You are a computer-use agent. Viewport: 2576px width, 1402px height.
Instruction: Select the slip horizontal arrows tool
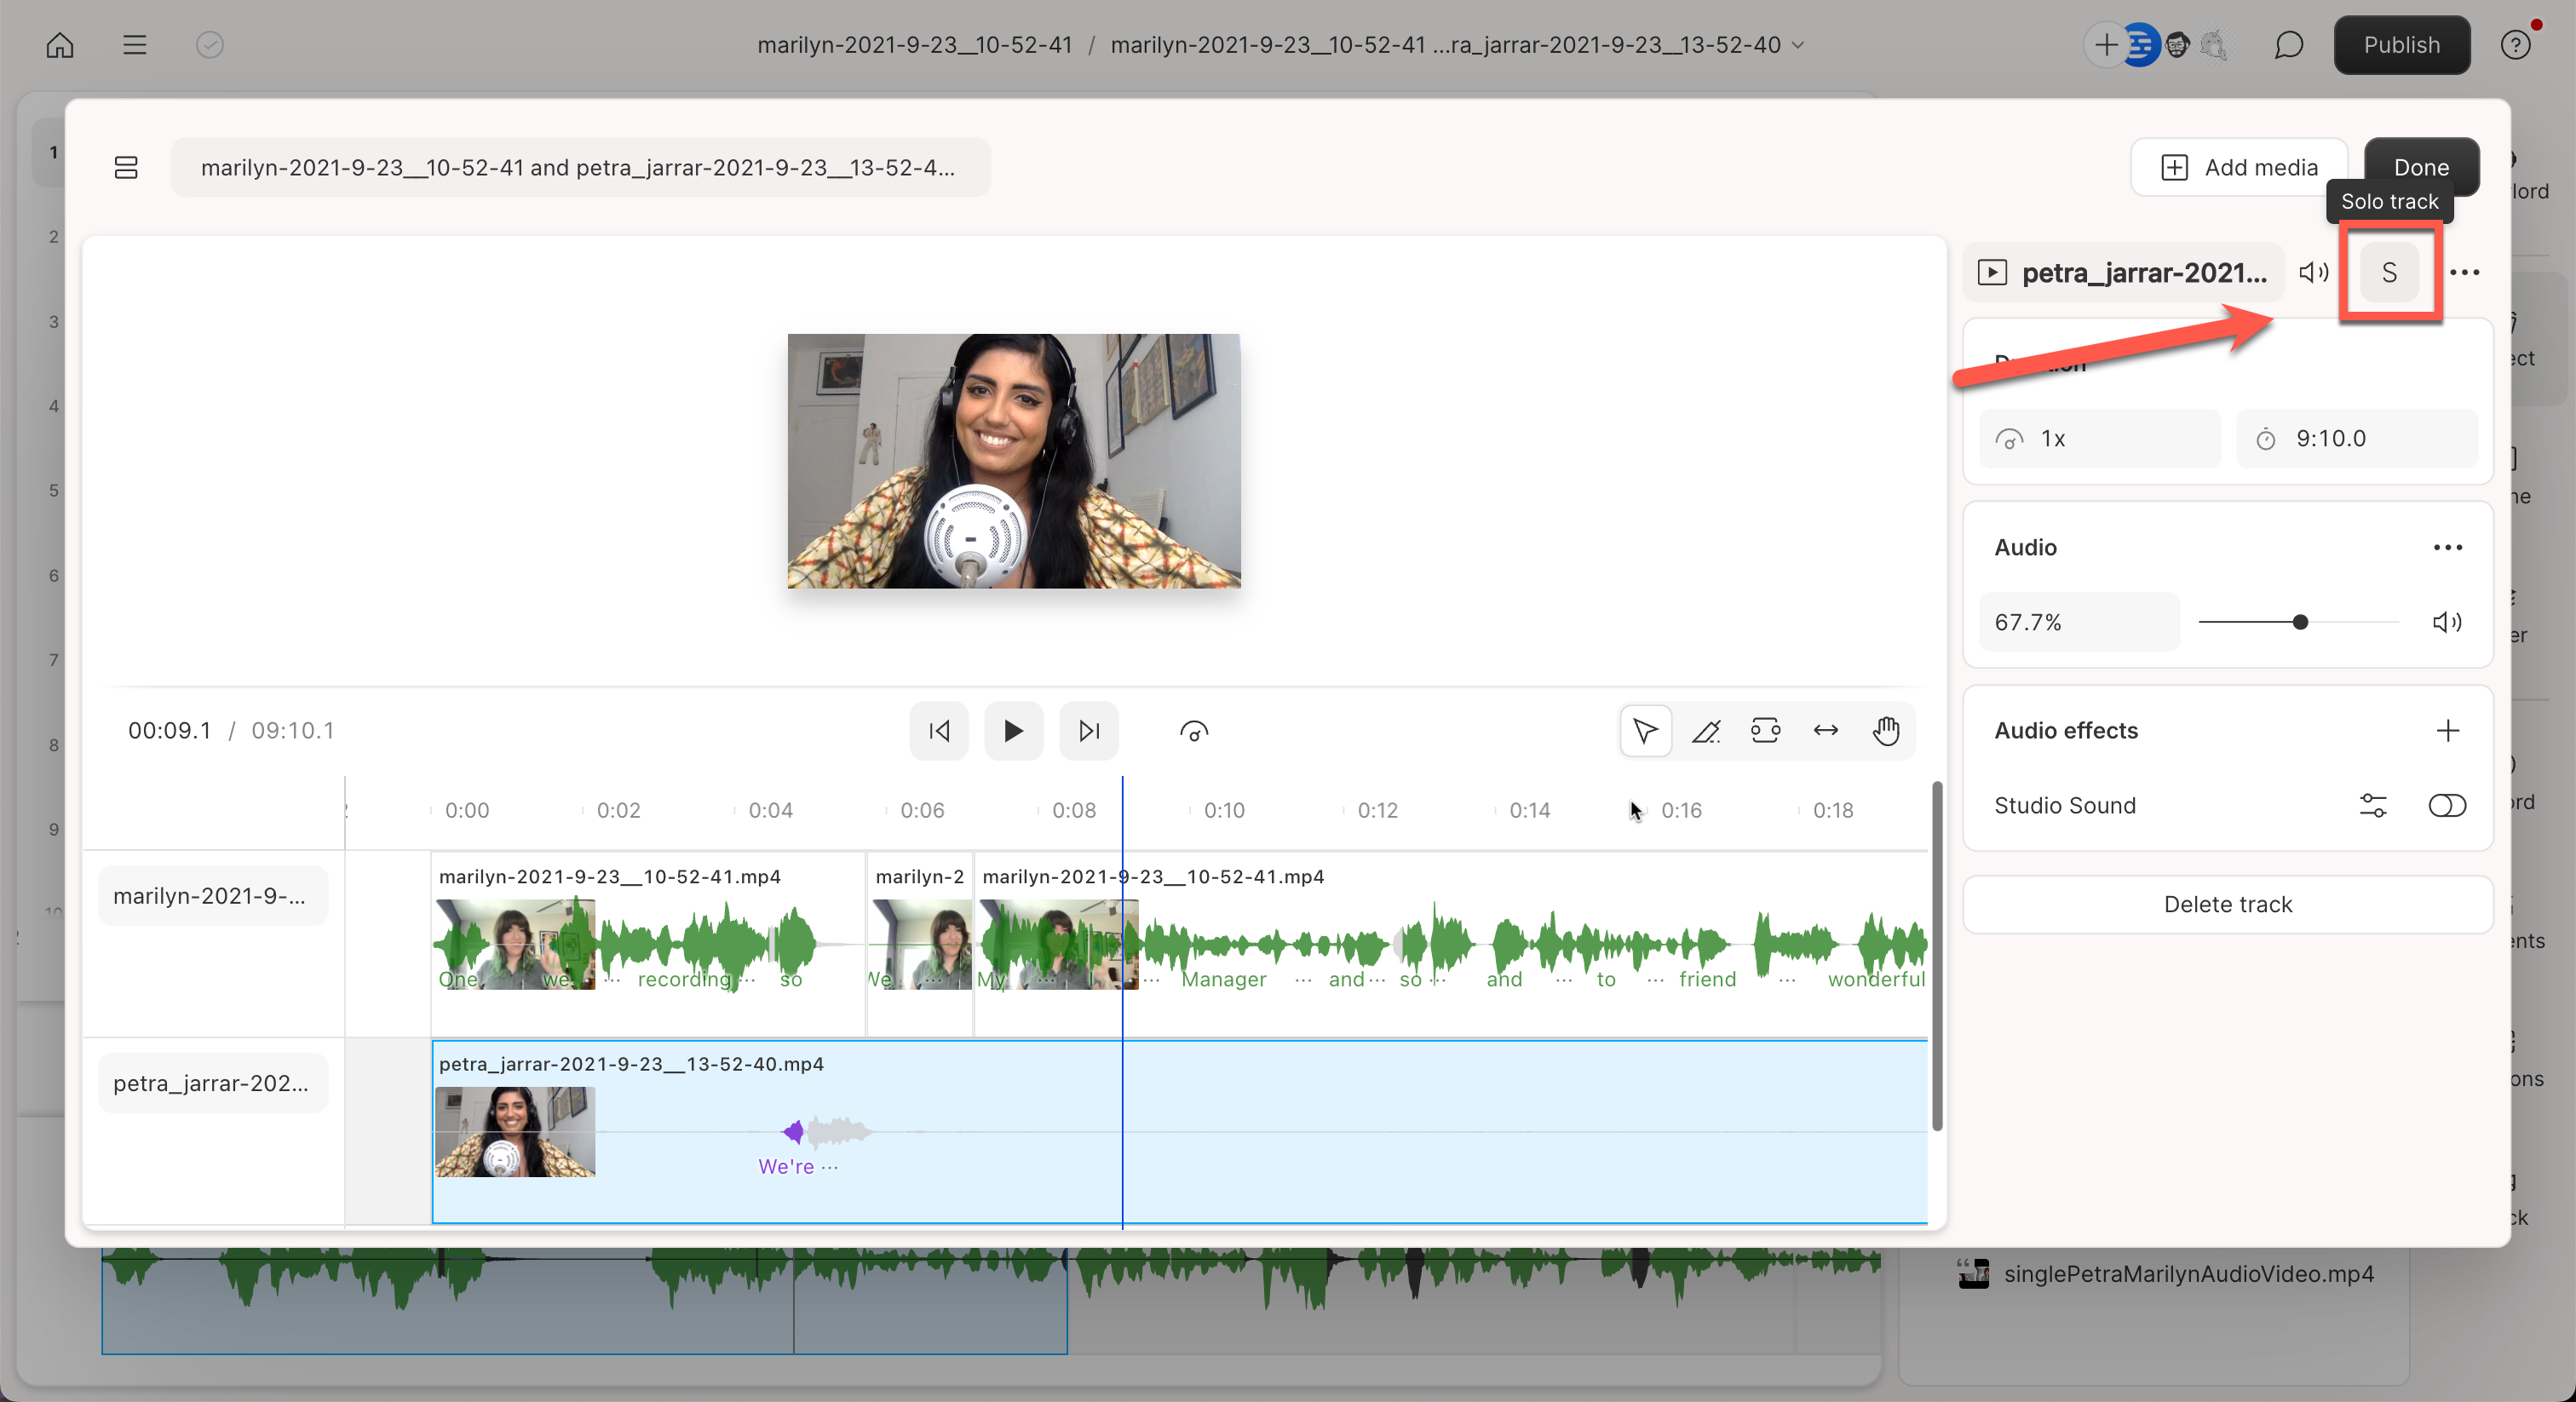click(x=1825, y=731)
